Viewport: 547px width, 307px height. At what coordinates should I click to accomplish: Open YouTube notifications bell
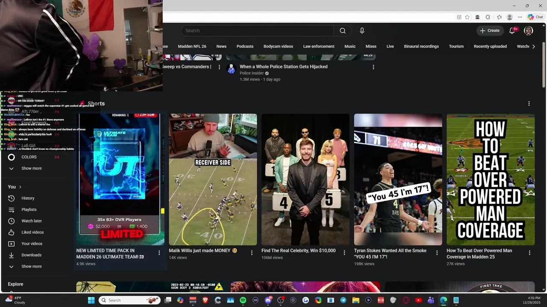(x=512, y=31)
